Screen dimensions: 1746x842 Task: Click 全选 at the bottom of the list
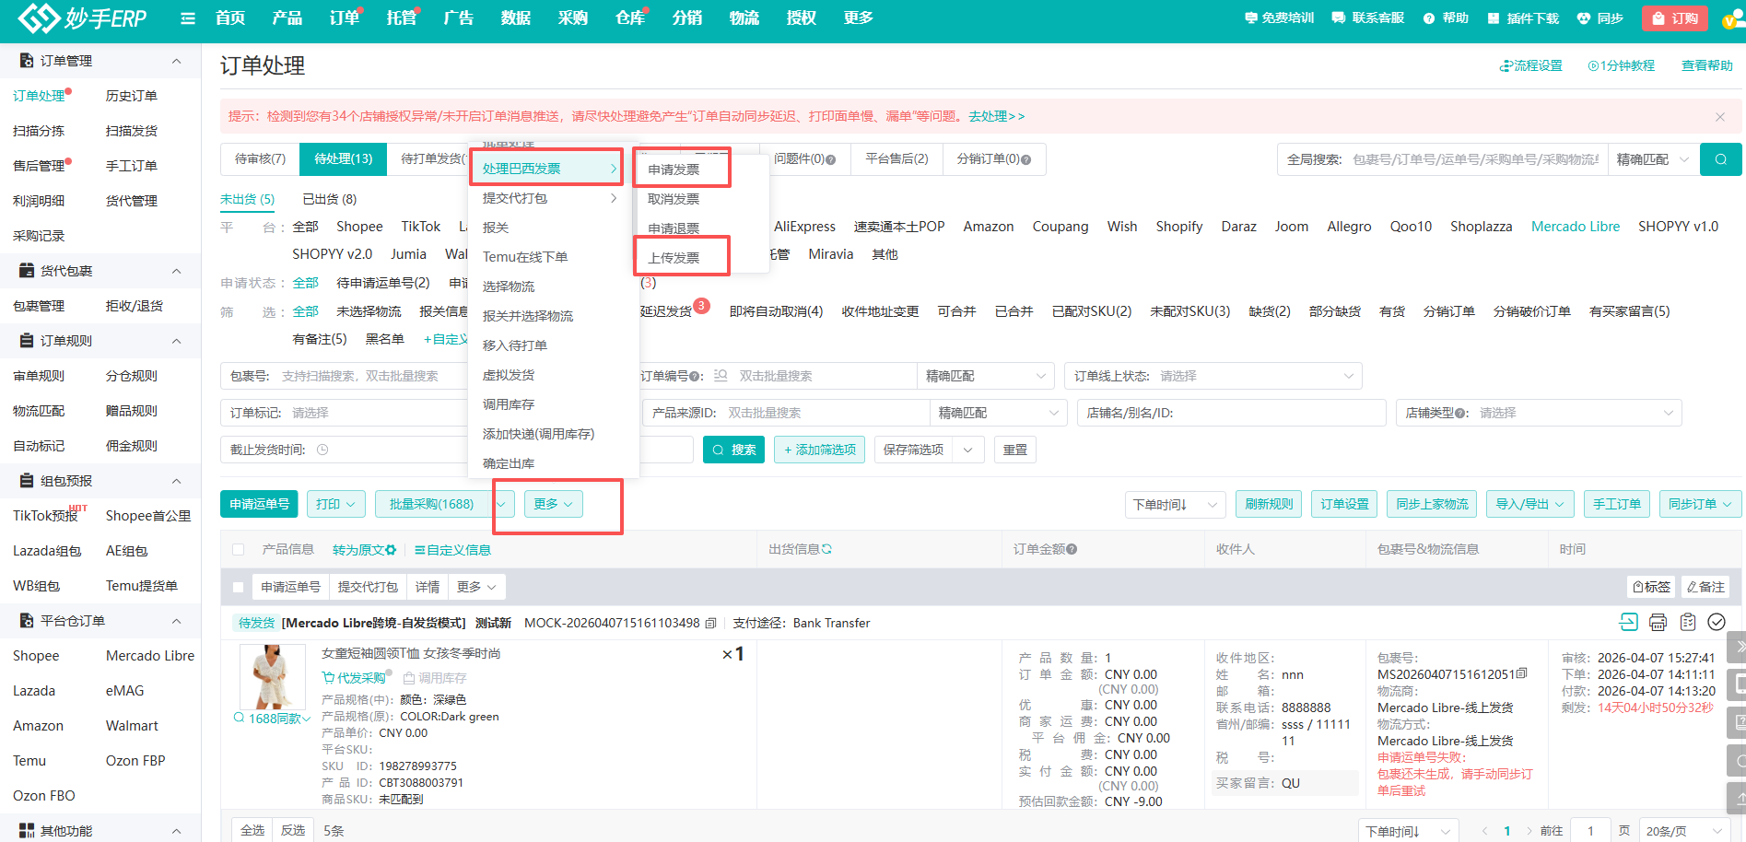click(252, 830)
